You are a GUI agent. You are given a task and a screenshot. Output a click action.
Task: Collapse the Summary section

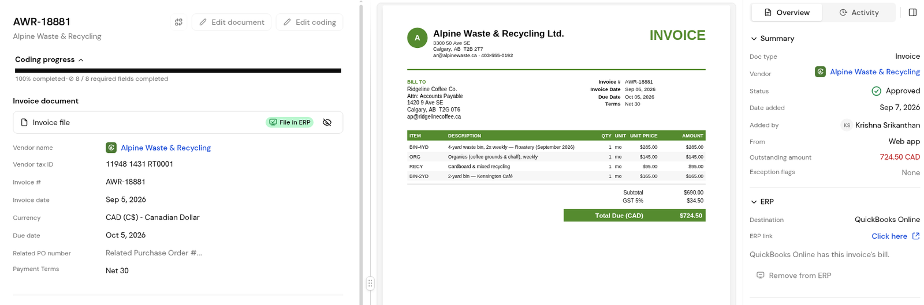click(772, 38)
